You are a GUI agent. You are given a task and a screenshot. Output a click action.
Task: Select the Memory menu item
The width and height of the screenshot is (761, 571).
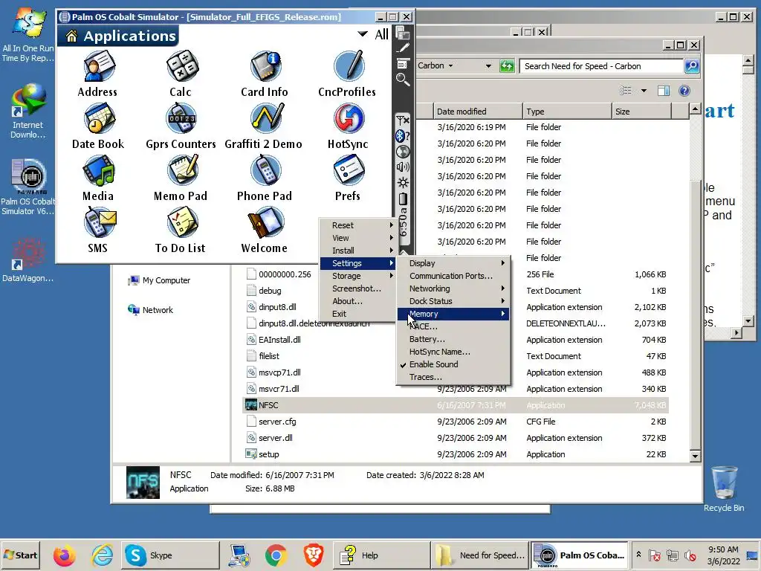click(453, 314)
